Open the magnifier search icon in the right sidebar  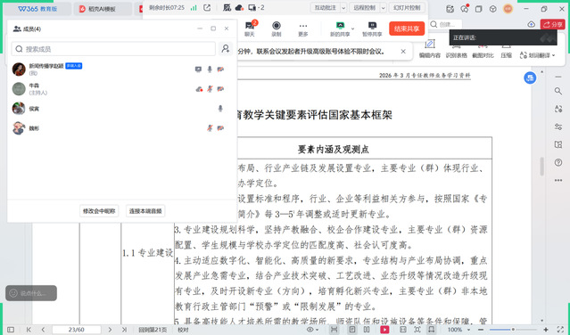[x=558, y=91]
